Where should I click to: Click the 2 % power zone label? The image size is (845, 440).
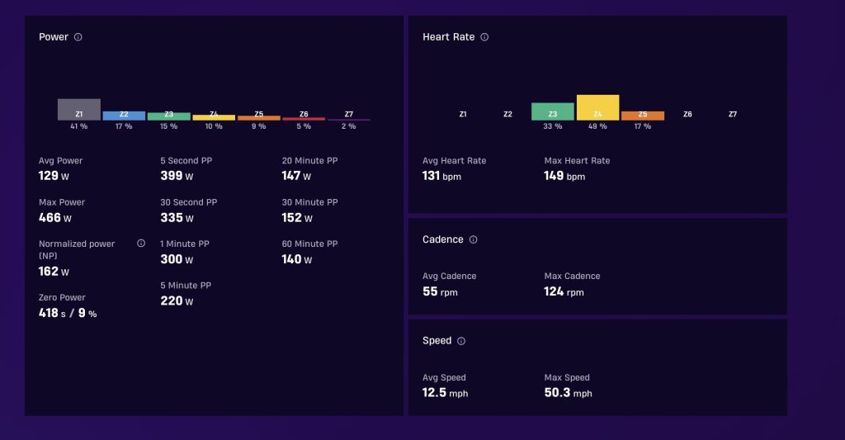coord(349,126)
